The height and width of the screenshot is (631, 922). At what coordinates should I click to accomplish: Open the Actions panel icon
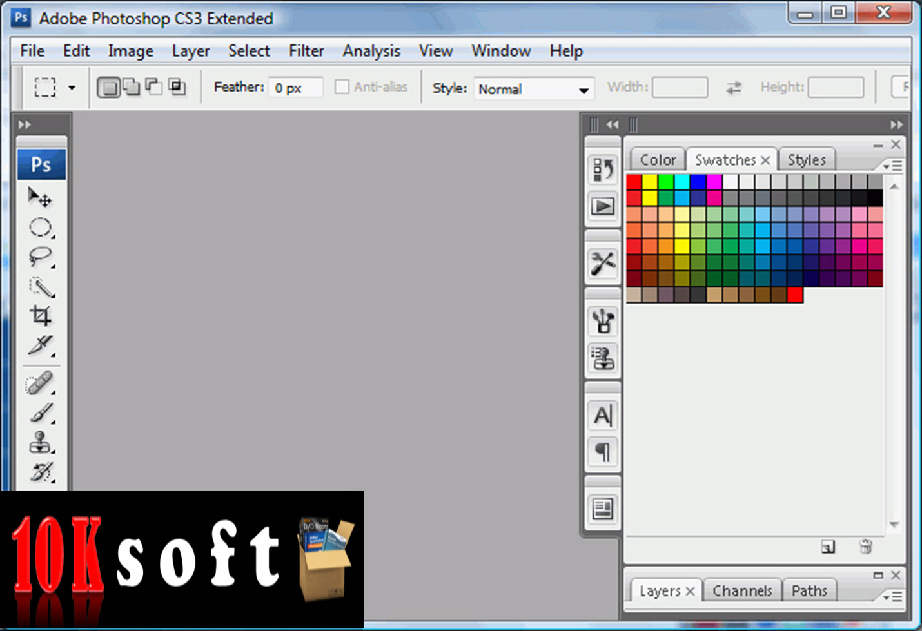(603, 206)
